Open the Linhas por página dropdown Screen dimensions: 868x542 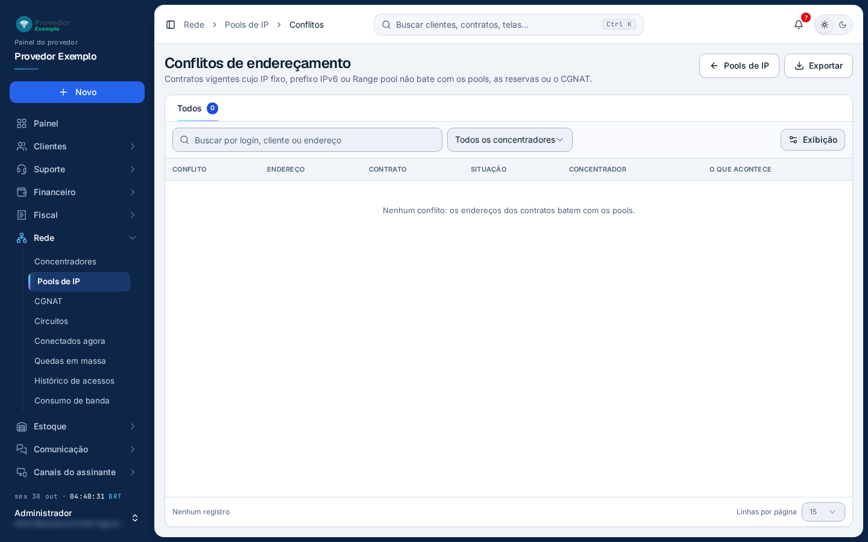(x=823, y=512)
